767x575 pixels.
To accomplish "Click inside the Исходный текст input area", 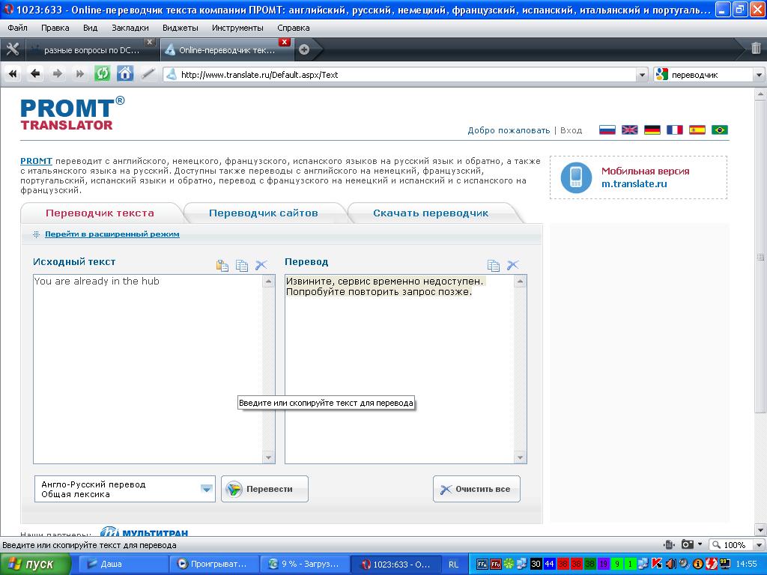I will 146,367.
